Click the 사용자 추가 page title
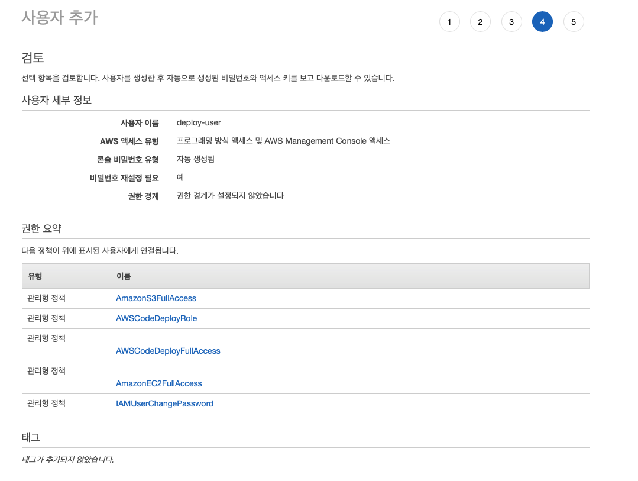This screenshot has height=481, width=638. pos(59,18)
